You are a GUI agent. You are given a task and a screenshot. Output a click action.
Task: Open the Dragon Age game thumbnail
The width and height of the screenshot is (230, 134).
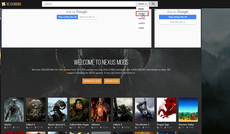166,110
